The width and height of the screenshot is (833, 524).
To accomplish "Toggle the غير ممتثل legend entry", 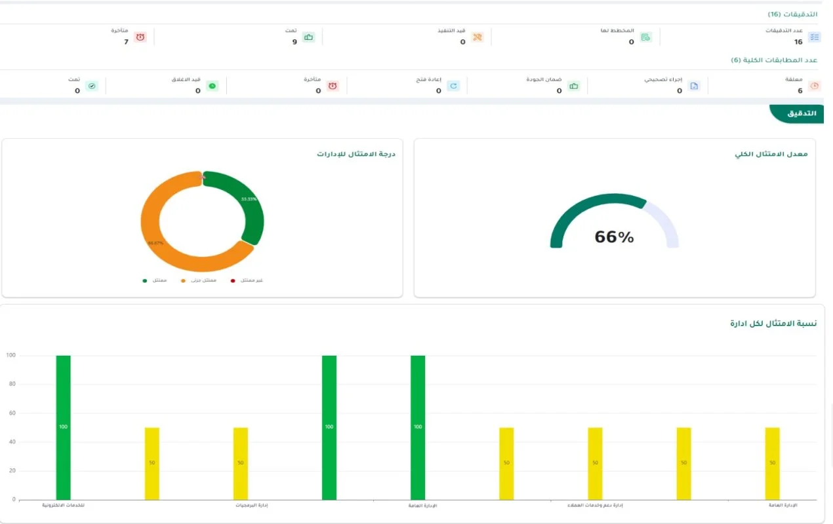I will coord(245,280).
